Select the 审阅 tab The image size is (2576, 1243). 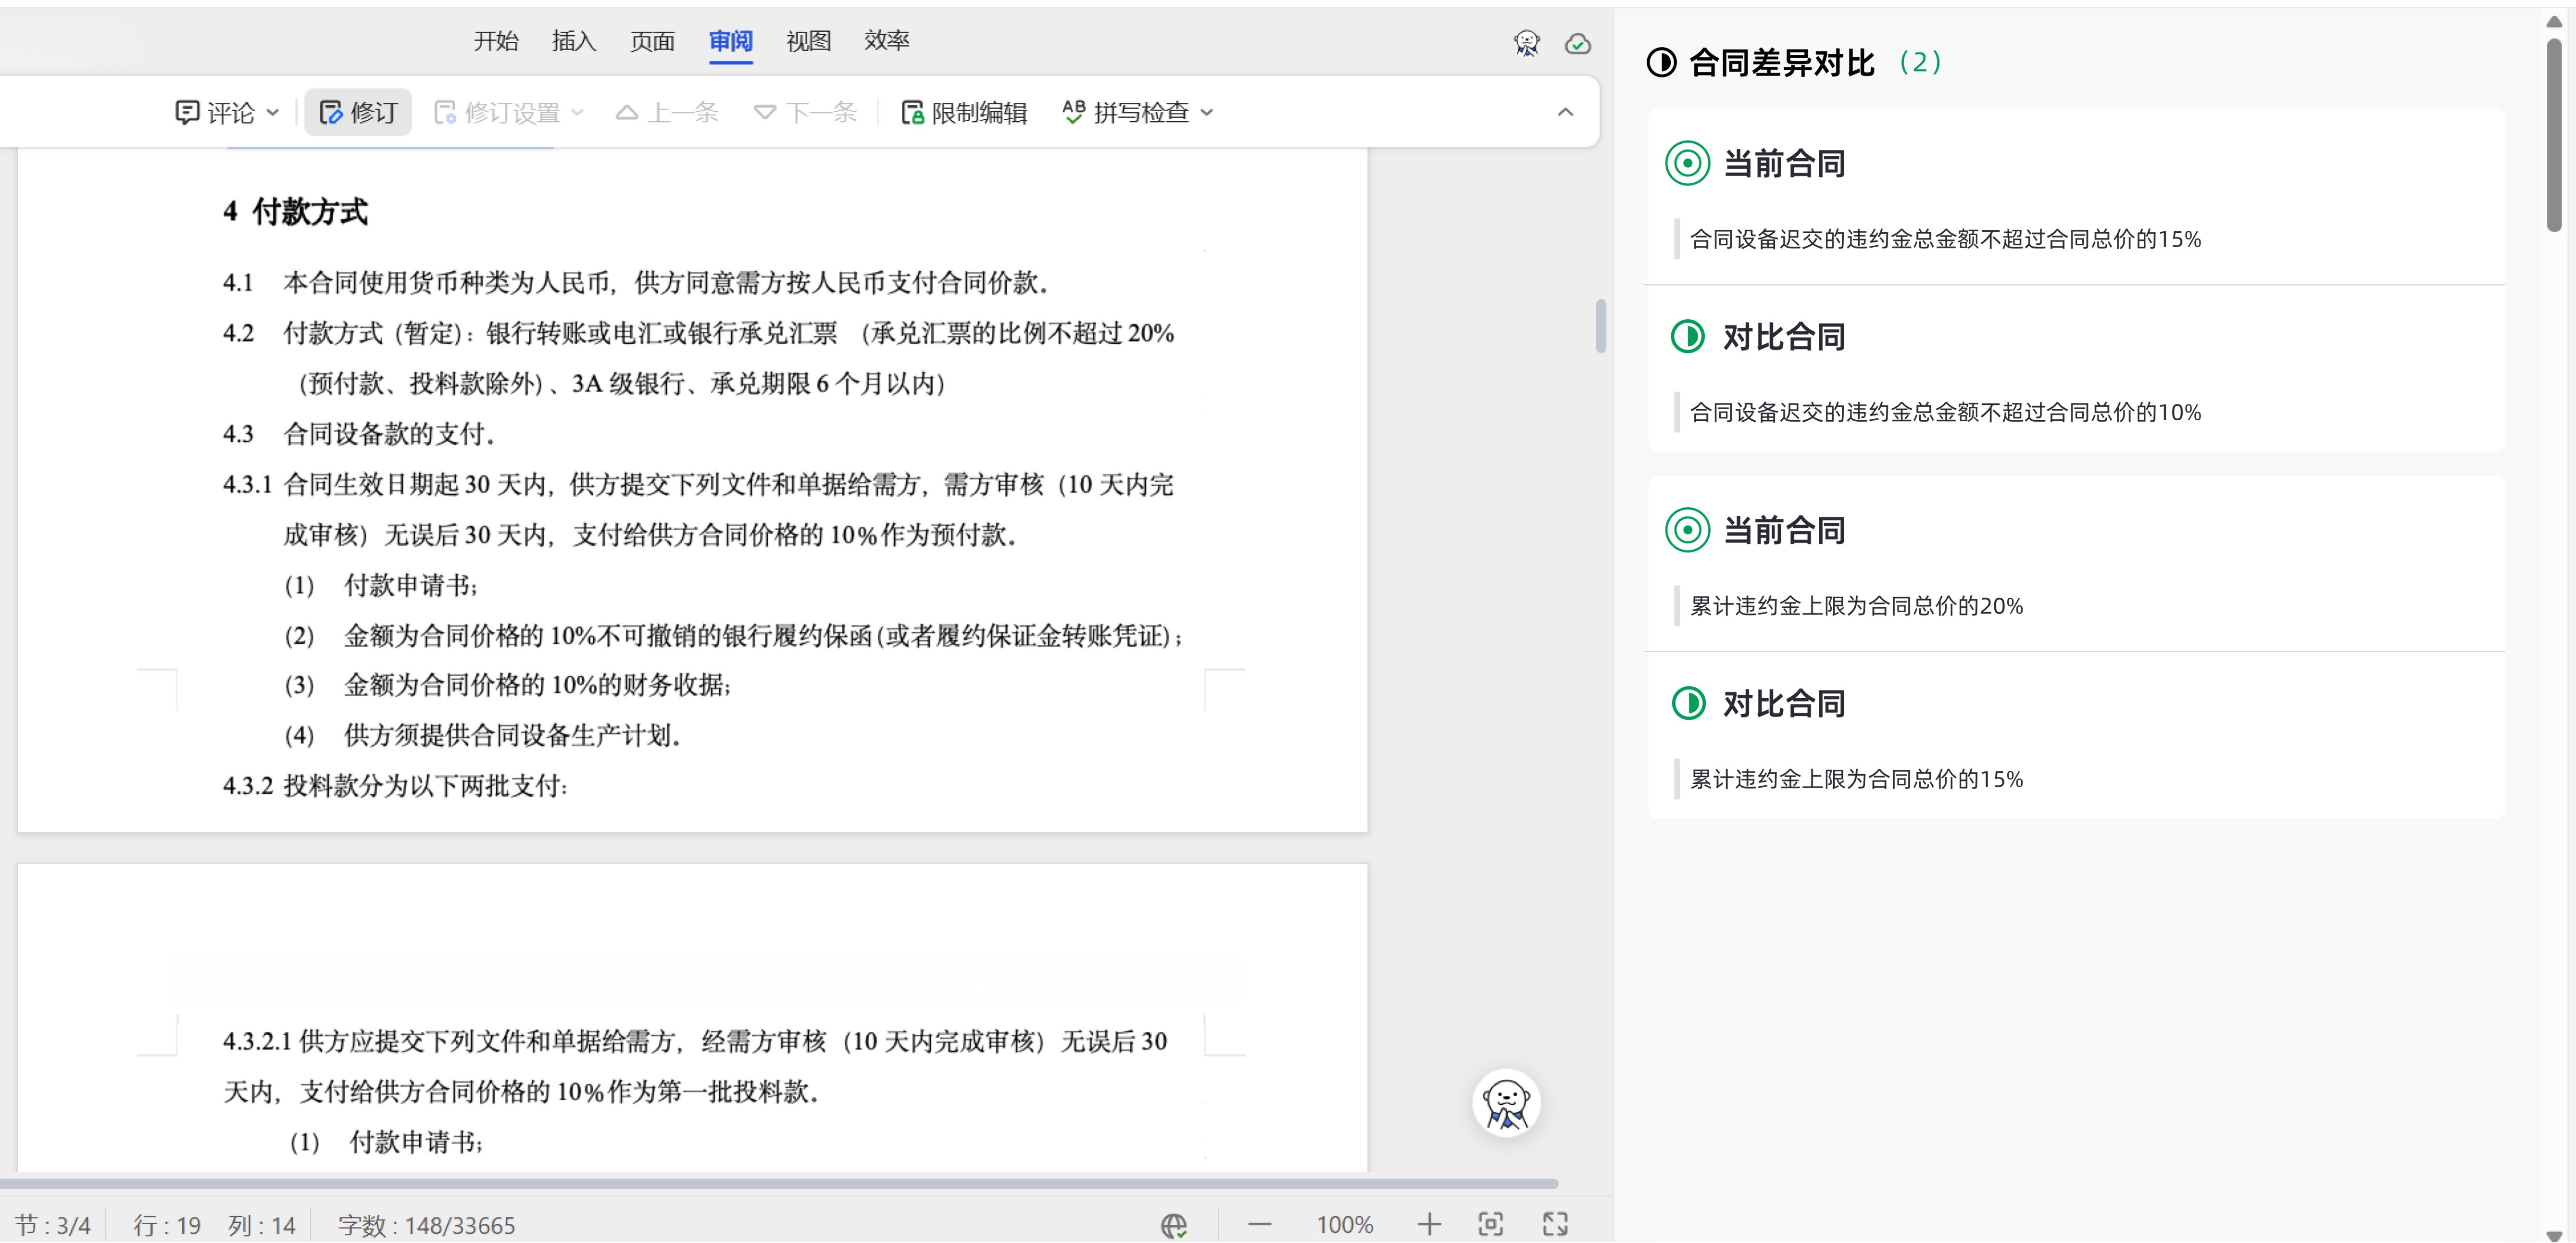731,41
